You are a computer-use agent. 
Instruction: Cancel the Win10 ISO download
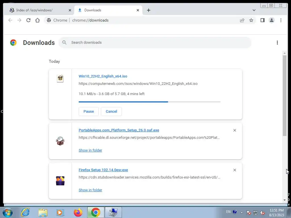tap(111, 111)
